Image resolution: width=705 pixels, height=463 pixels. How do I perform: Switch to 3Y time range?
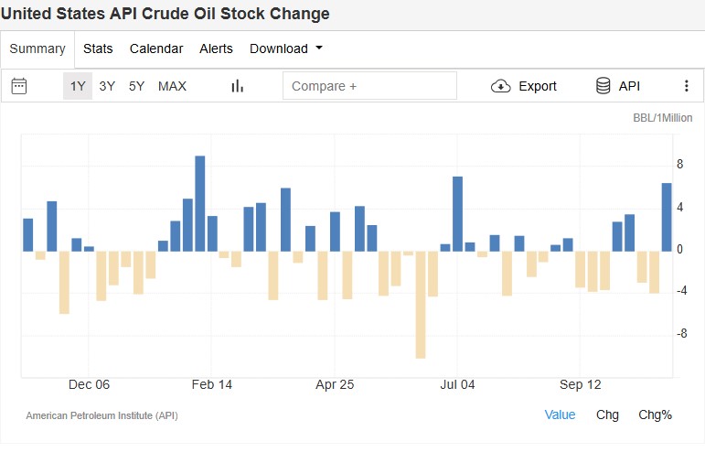(107, 86)
